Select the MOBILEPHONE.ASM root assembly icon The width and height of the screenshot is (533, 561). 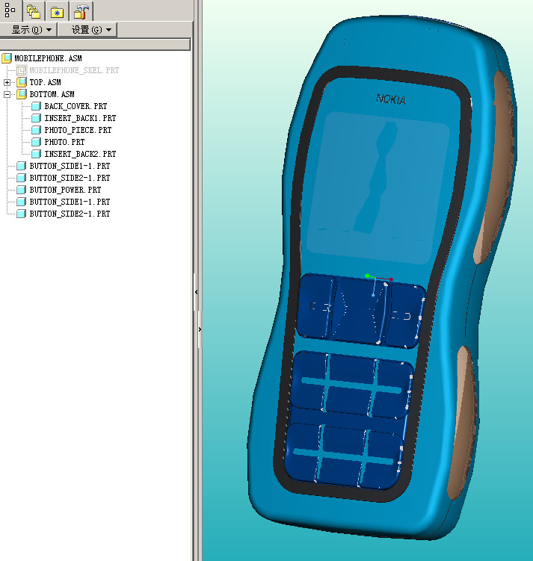point(7,58)
